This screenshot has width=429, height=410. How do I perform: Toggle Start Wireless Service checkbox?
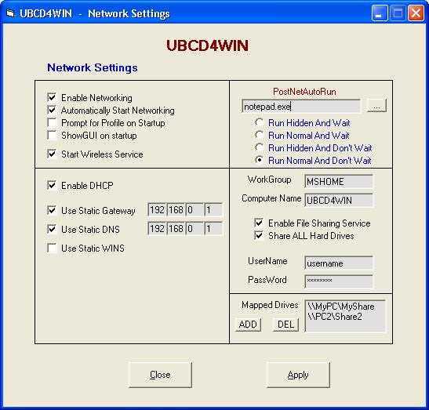pyautogui.click(x=52, y=154)
